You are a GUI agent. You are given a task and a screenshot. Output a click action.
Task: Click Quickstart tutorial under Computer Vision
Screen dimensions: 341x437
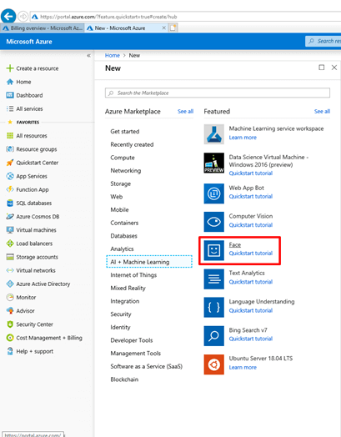250,225
